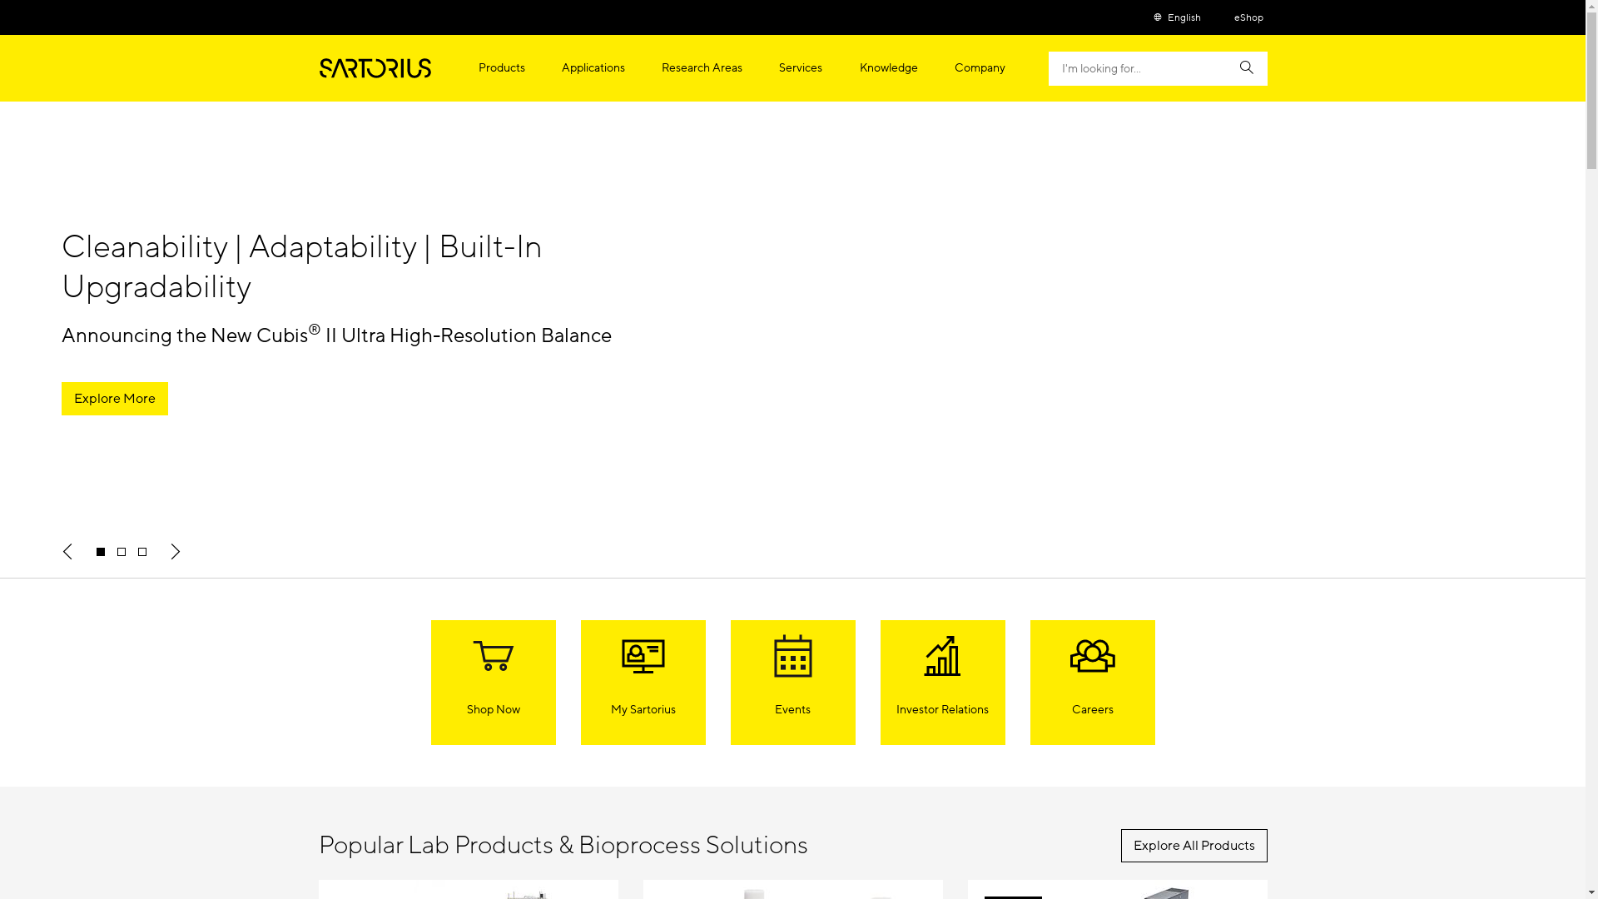
Task: Open the eShop link
Action: (1248, 17)
